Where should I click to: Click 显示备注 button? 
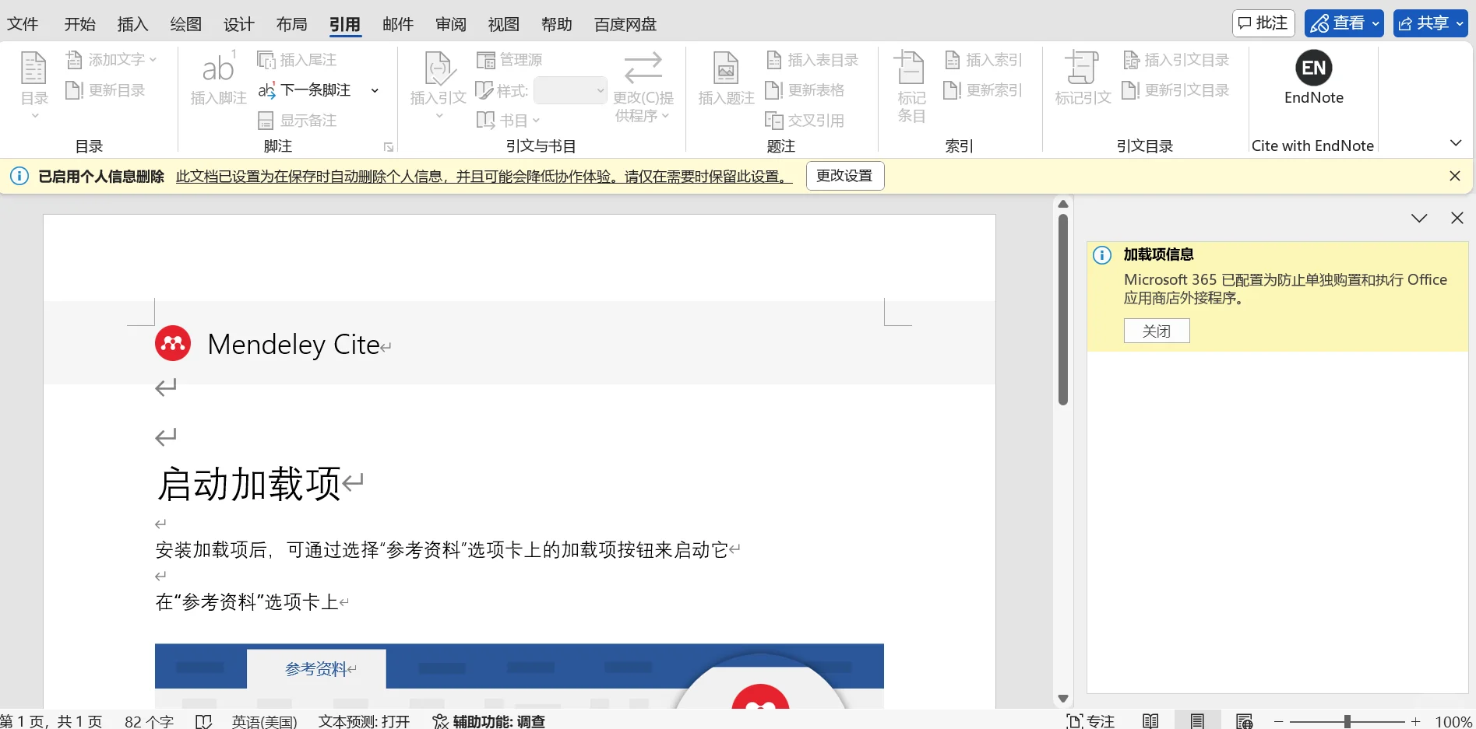coord(298,121)
